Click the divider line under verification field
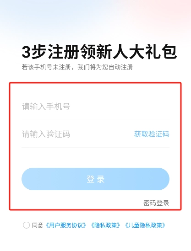This screenshot has width=191, height=251. point(95,147)
